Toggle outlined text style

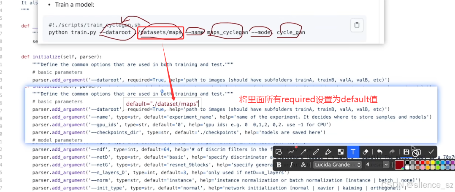tap(303, 165)
